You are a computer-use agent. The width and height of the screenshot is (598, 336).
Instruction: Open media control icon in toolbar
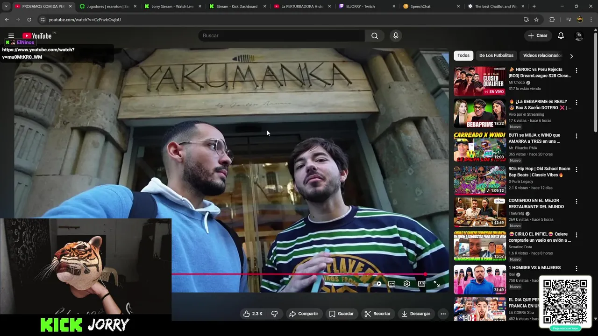tap(569, 20)
